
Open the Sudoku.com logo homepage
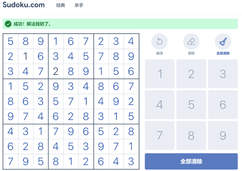tap(24, 5)
